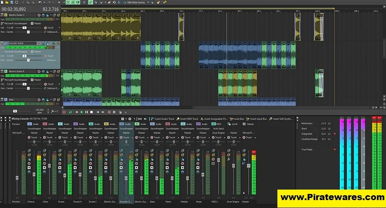Click the project key tuning fork icon
386x208 pixels.
(x=53, y=111)
